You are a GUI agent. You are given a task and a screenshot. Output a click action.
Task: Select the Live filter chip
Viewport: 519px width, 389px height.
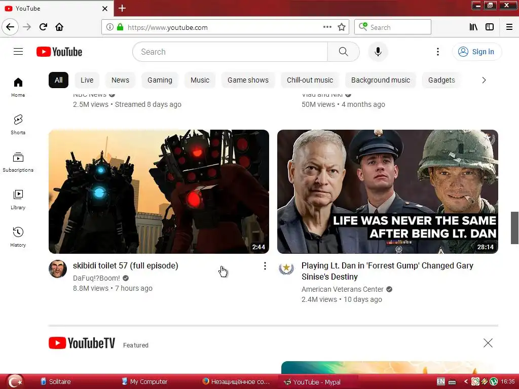click(87, 80)
